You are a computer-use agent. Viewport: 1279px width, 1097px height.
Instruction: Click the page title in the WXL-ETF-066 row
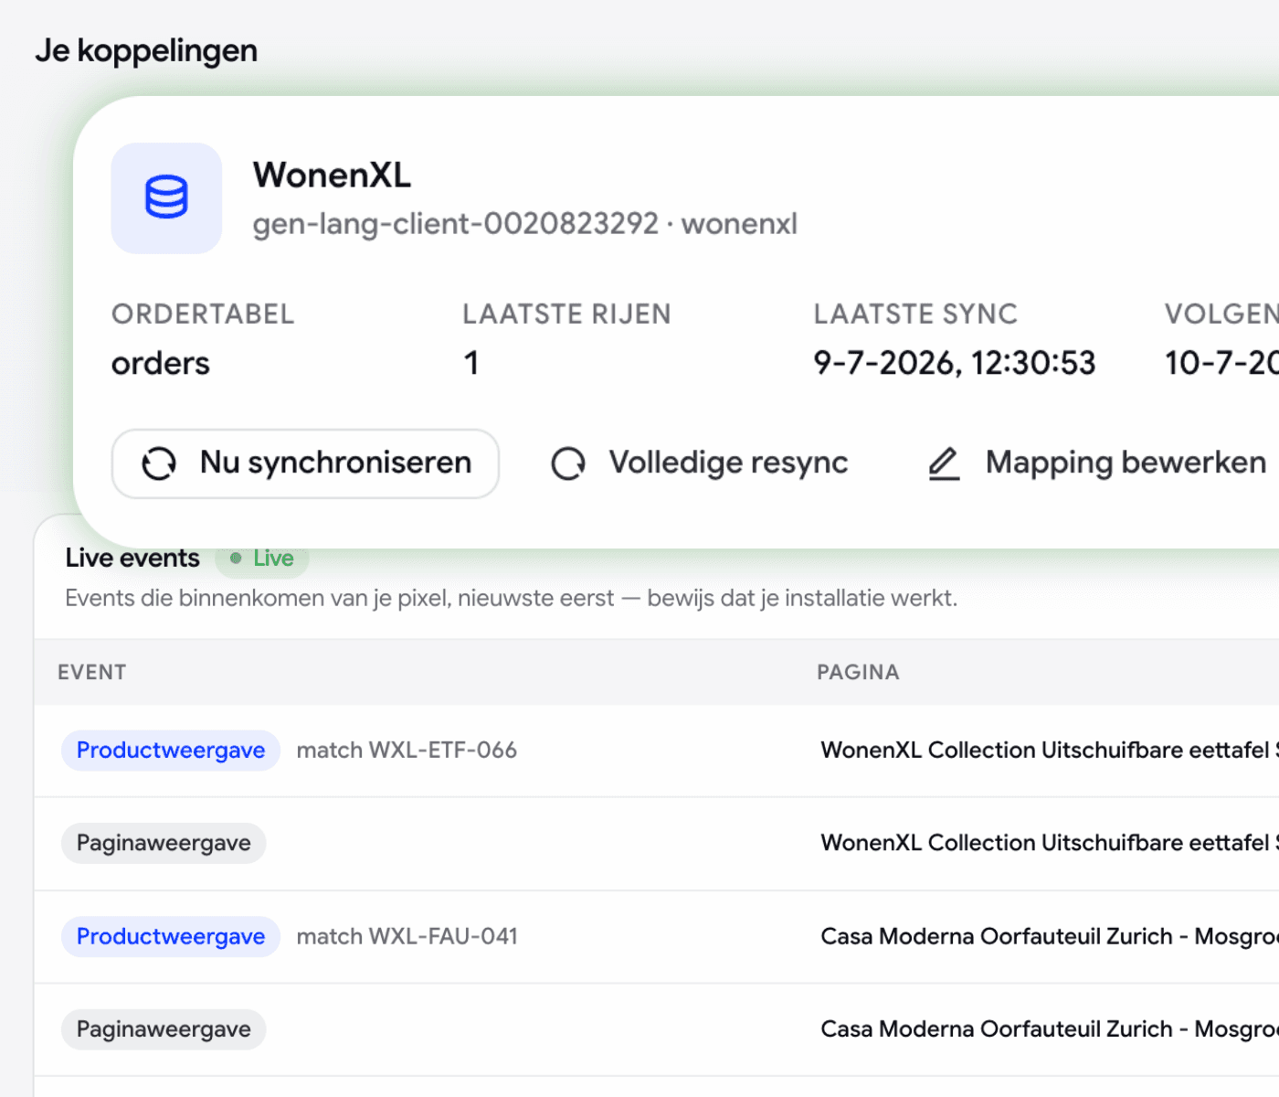[1050, 751]
